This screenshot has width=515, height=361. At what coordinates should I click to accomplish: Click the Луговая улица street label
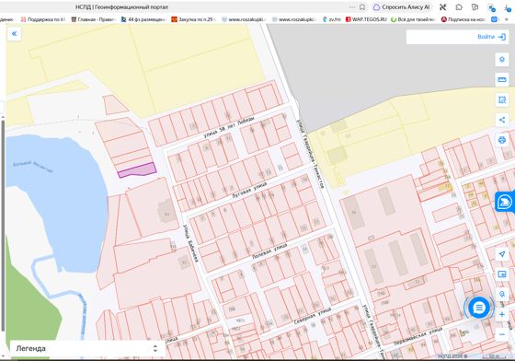[249, 190]
